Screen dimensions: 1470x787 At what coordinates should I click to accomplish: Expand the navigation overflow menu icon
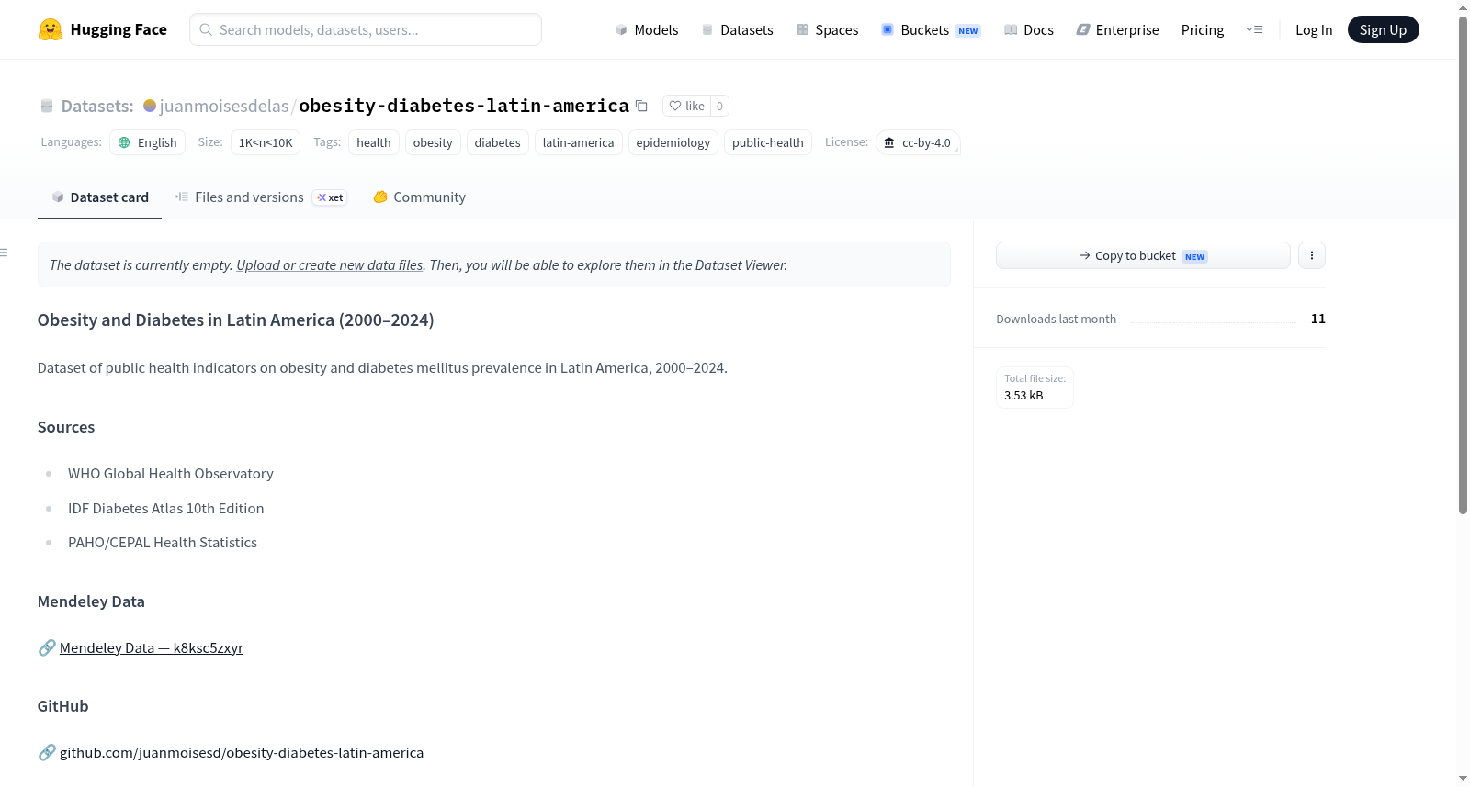tap(1254, 29)
